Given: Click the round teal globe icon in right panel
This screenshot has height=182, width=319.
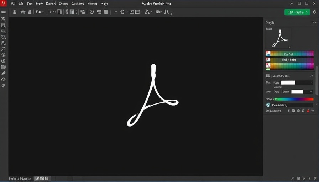Looking at the screenshot, I should tap(268, 105).
